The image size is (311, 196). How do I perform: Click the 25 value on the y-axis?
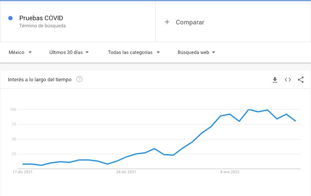(x=13, y=154)
